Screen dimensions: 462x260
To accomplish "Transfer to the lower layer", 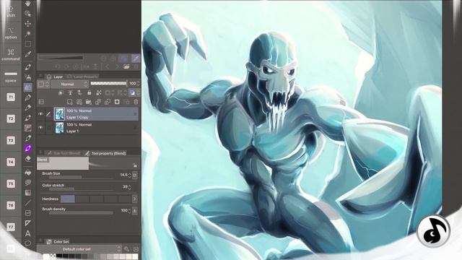I will click(98, 102).
